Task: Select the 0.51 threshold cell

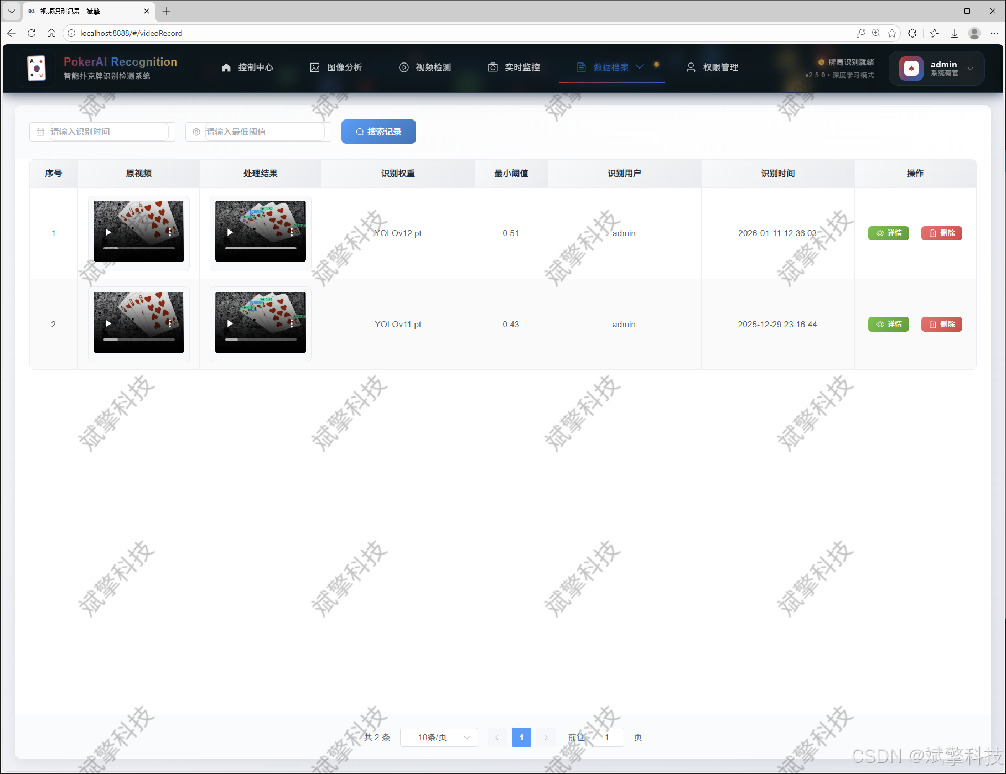Action: [511, 233]
